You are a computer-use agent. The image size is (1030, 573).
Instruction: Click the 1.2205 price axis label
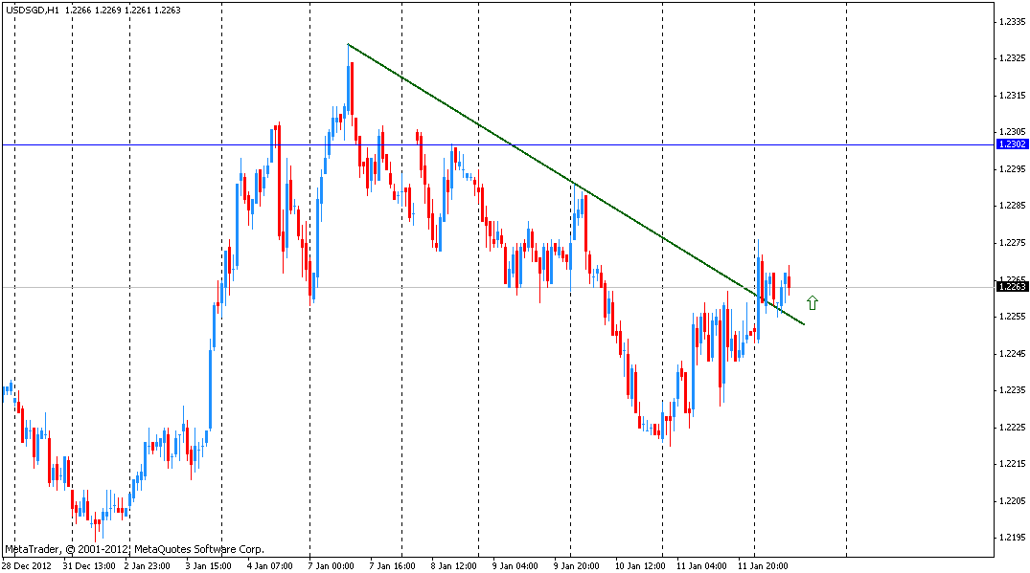pos(1012,501)
